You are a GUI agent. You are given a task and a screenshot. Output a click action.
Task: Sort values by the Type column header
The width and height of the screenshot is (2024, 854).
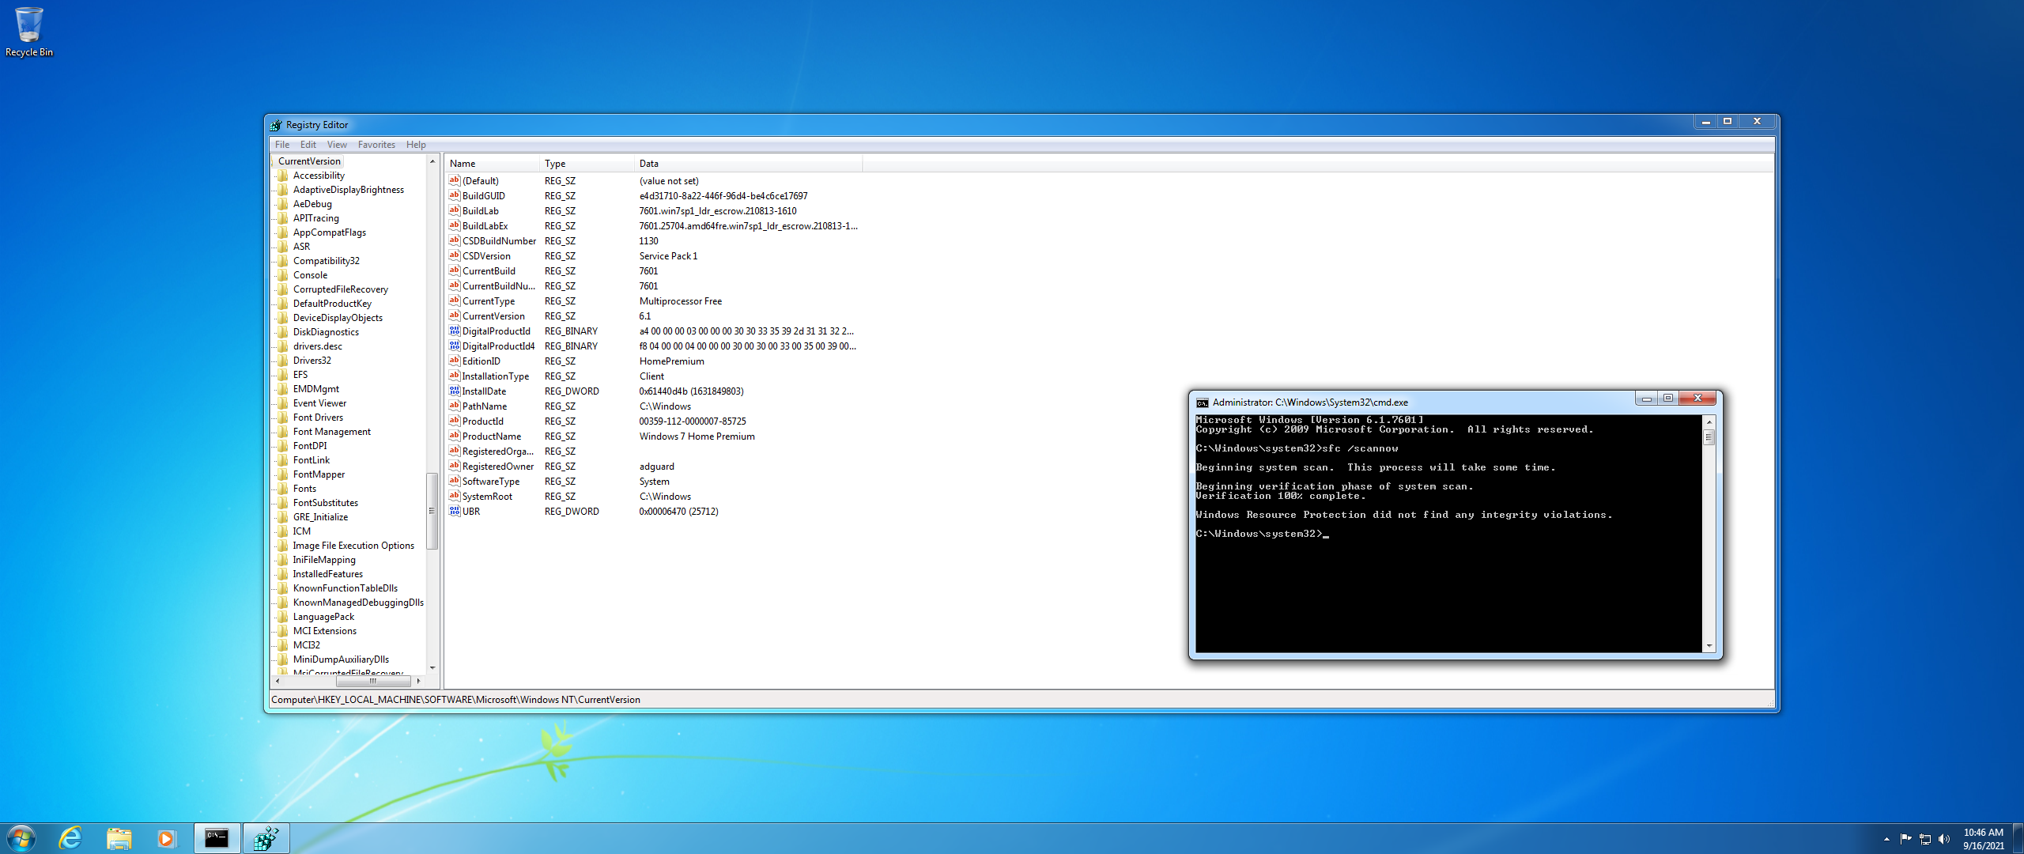(x=587, y=164)
